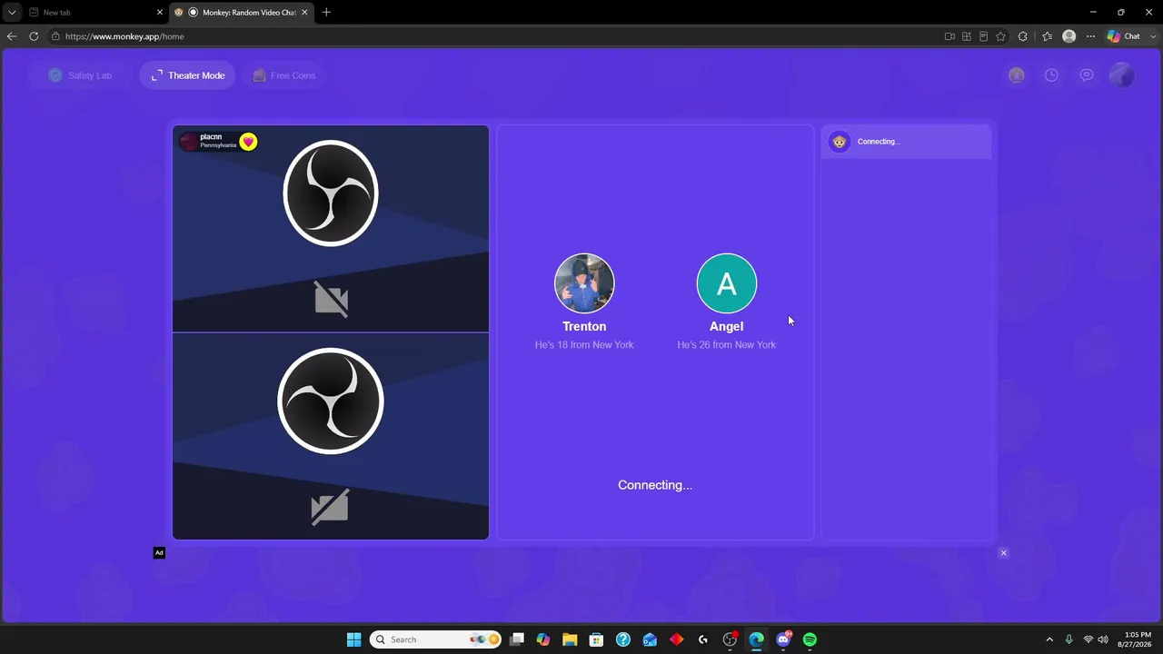Add this page to favorites with star
The image size is (1163, 654).
1000,36
